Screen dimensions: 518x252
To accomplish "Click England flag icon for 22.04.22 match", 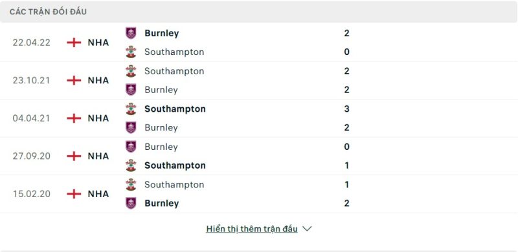I will click(74, 43).
